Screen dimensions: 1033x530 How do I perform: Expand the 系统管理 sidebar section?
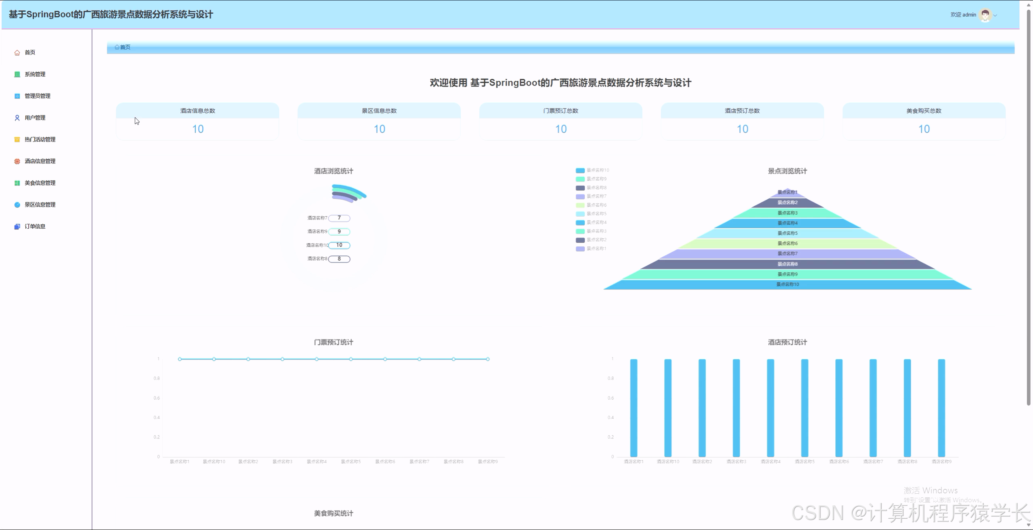(34, 74)
